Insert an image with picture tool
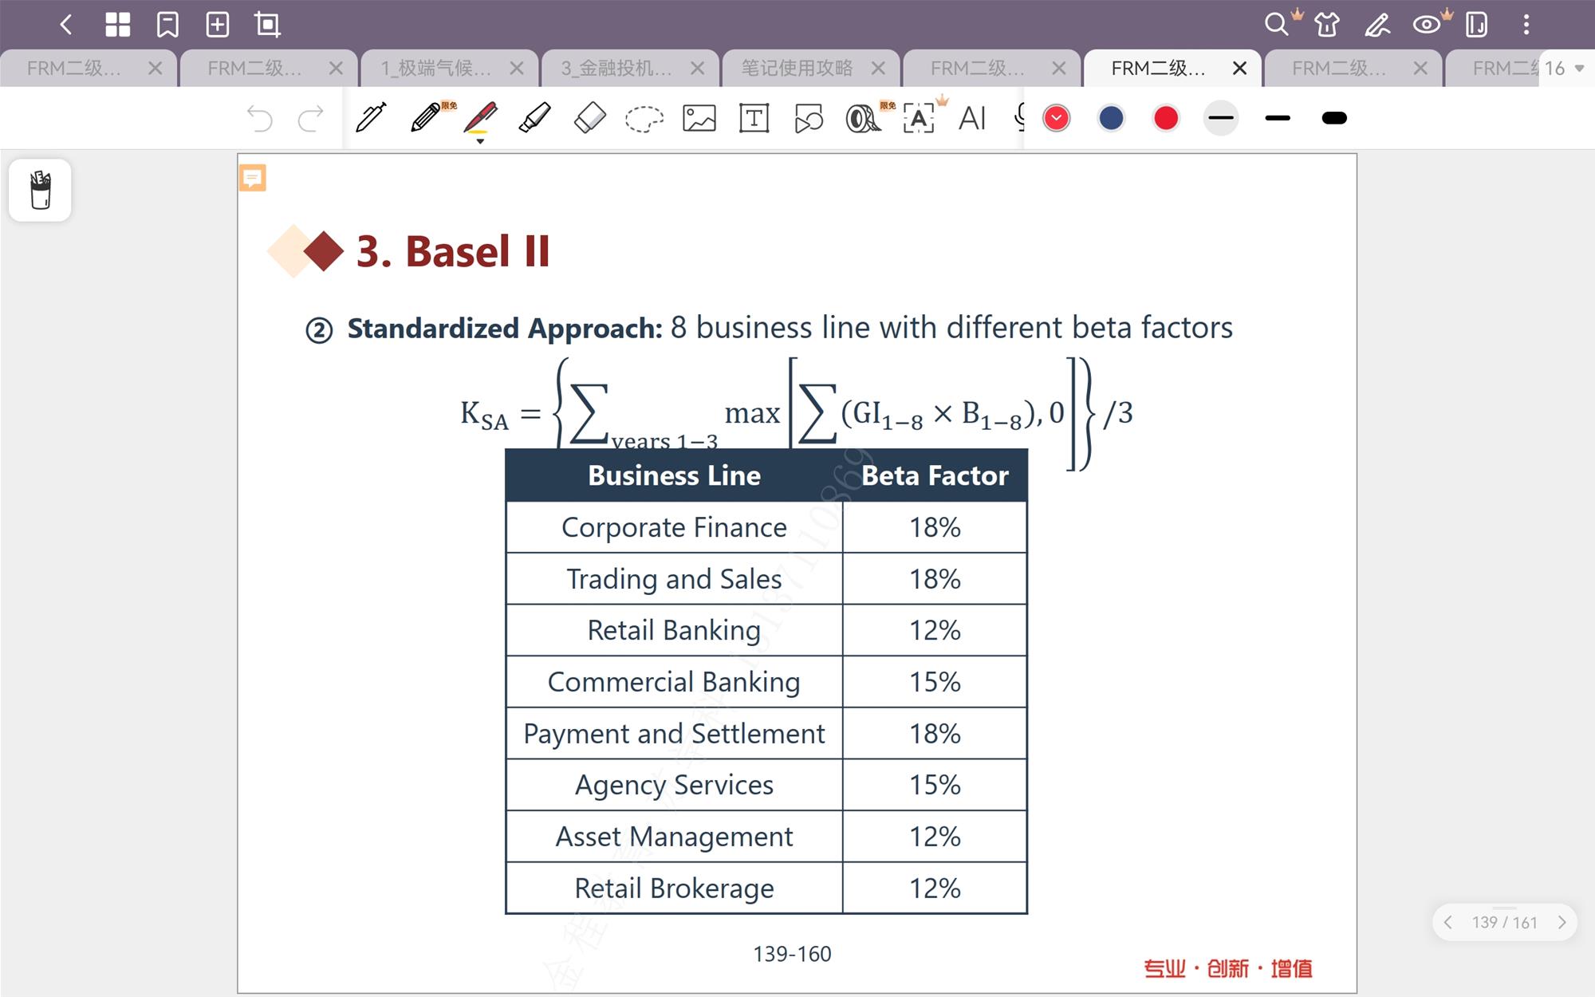The width and height of the screenshot is (1595, 997). point(699,118)
